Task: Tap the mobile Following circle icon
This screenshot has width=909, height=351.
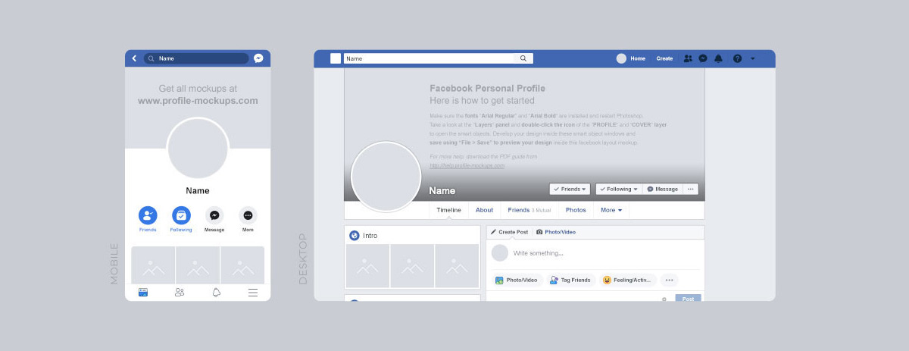Action: [x=181, y=215]
